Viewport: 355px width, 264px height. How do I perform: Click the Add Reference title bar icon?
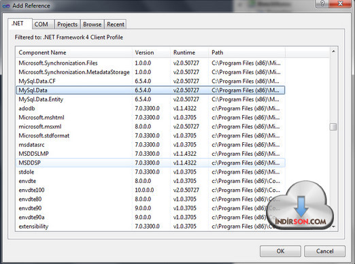pos(6,6)
